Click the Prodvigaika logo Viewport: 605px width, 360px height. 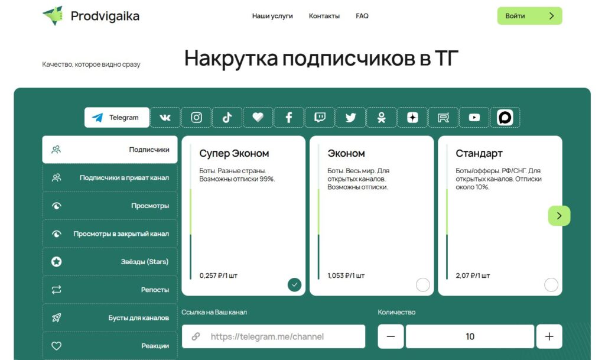(x=91, y=16)
